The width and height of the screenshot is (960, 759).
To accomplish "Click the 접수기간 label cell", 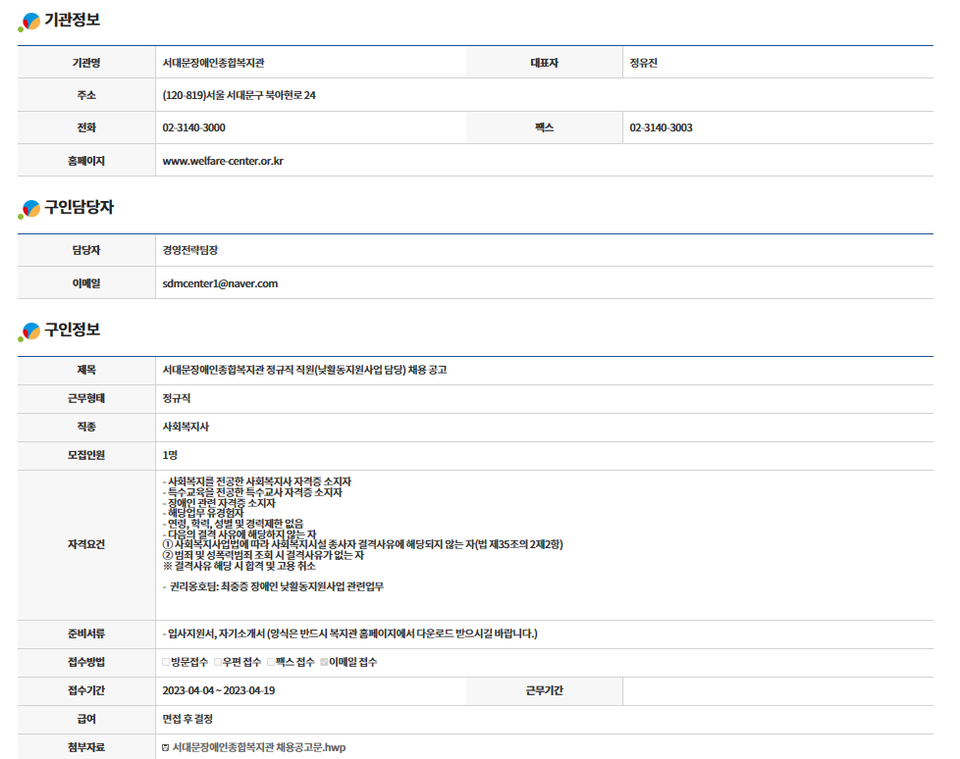I will (86, 690).
